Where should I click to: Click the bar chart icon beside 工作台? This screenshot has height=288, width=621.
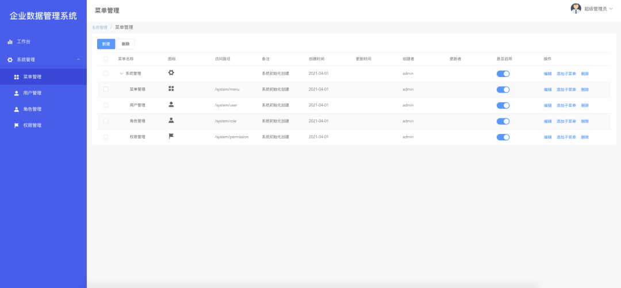(10, 41)
